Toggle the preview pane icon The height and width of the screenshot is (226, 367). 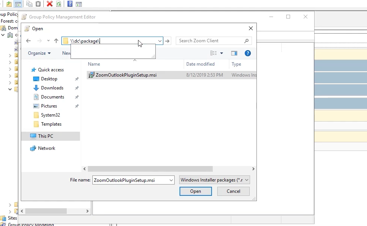point(234,53)
